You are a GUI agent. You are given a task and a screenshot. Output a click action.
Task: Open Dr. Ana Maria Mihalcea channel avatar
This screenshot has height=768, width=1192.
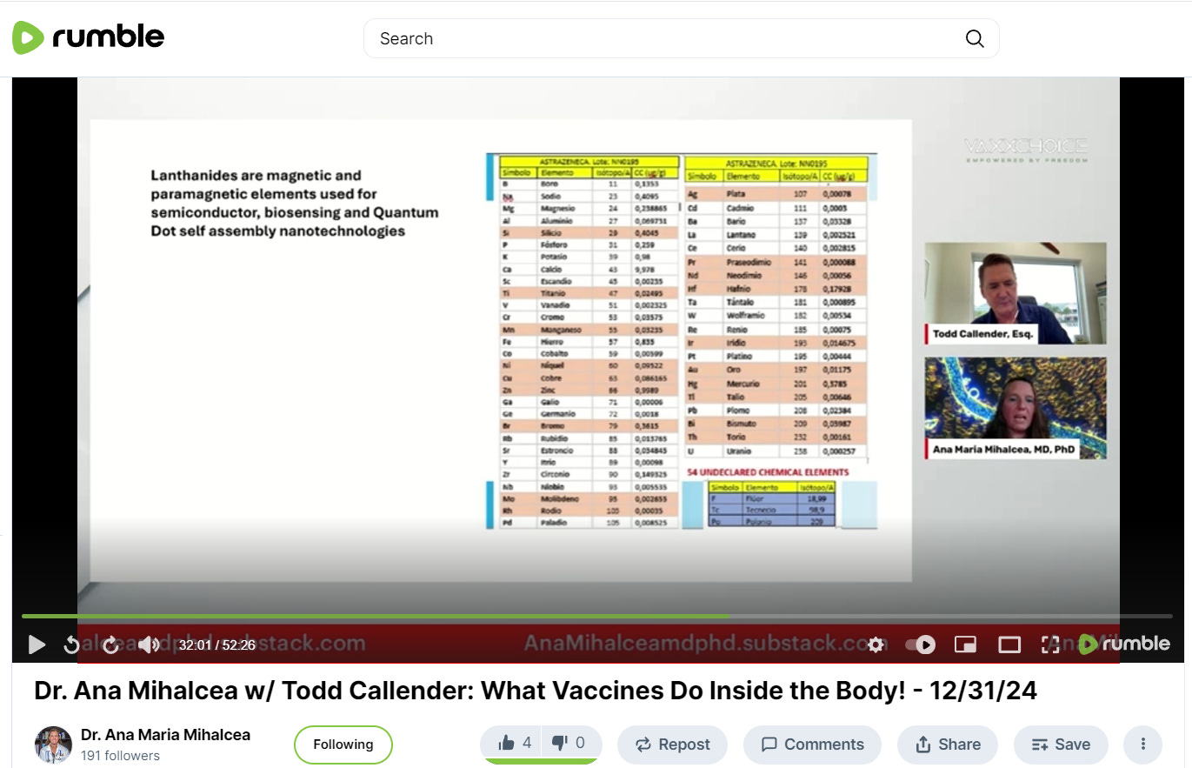[53, 745]
